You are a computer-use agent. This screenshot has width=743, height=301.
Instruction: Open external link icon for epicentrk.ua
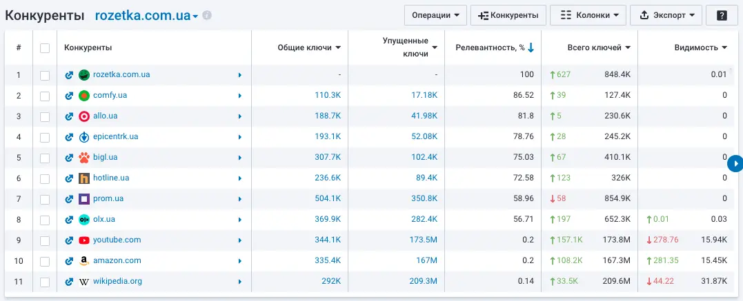pyautogui.click(x=69, y=137)
